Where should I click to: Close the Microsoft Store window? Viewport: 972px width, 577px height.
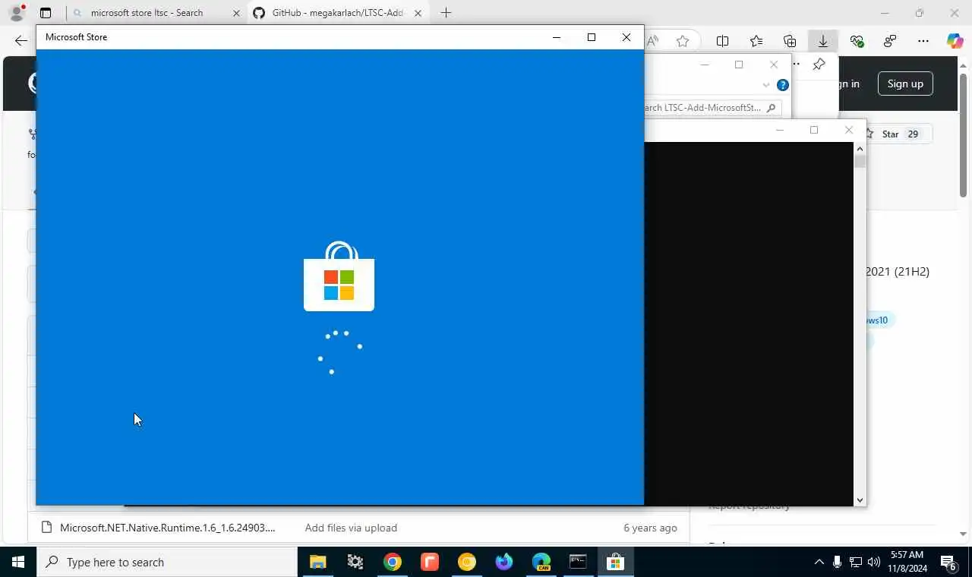coord(626,37)
